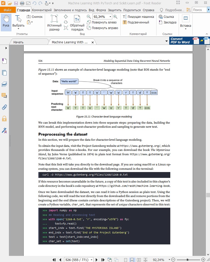The image size is (210, 262).
Task: Open the attachments paperclip panel in sidebar
Action: coord(4,107)
